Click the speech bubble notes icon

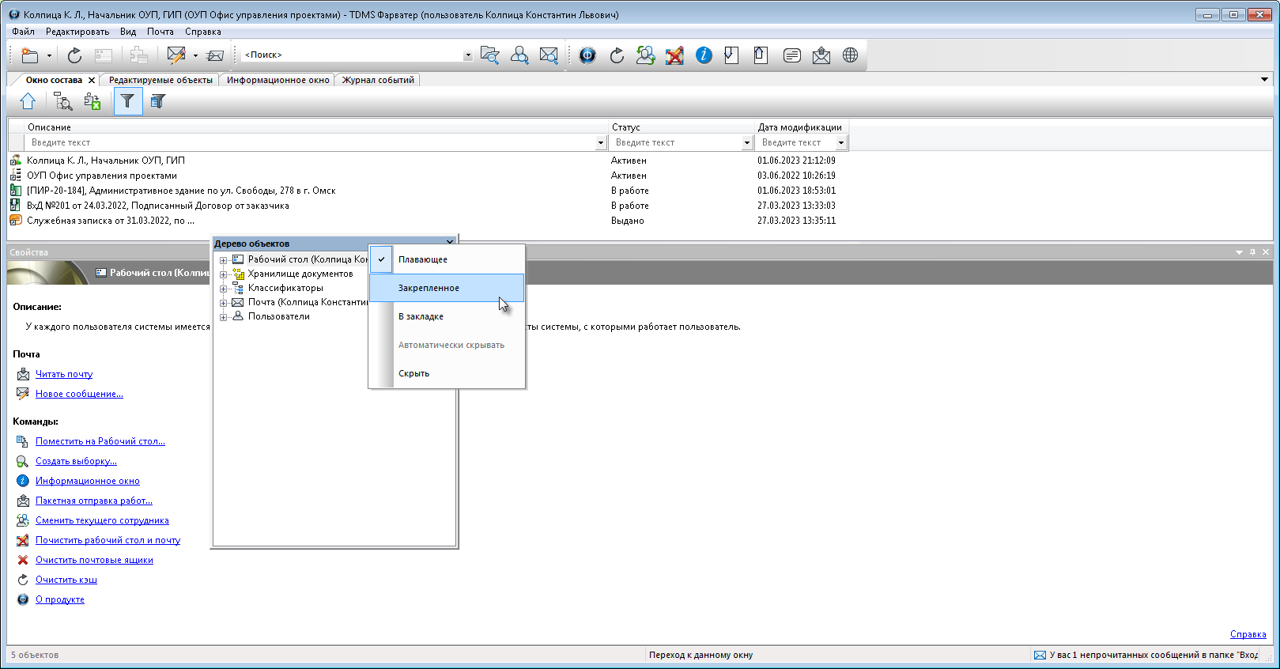[791, 55]
